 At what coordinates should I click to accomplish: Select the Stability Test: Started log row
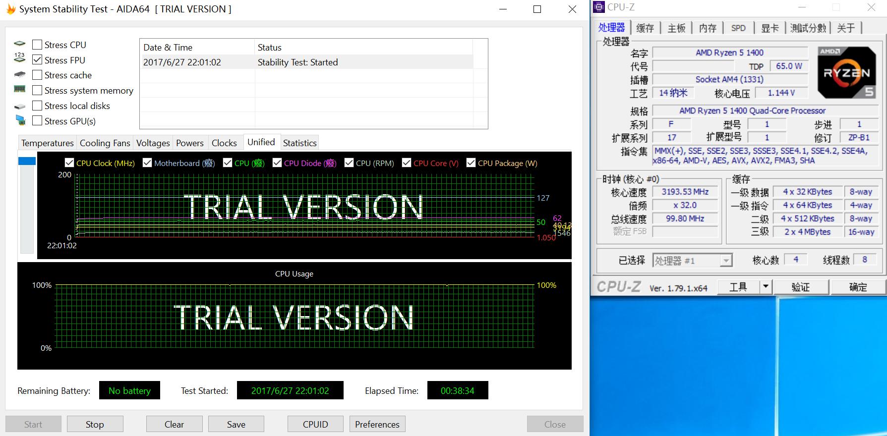(x=306, y=62)
